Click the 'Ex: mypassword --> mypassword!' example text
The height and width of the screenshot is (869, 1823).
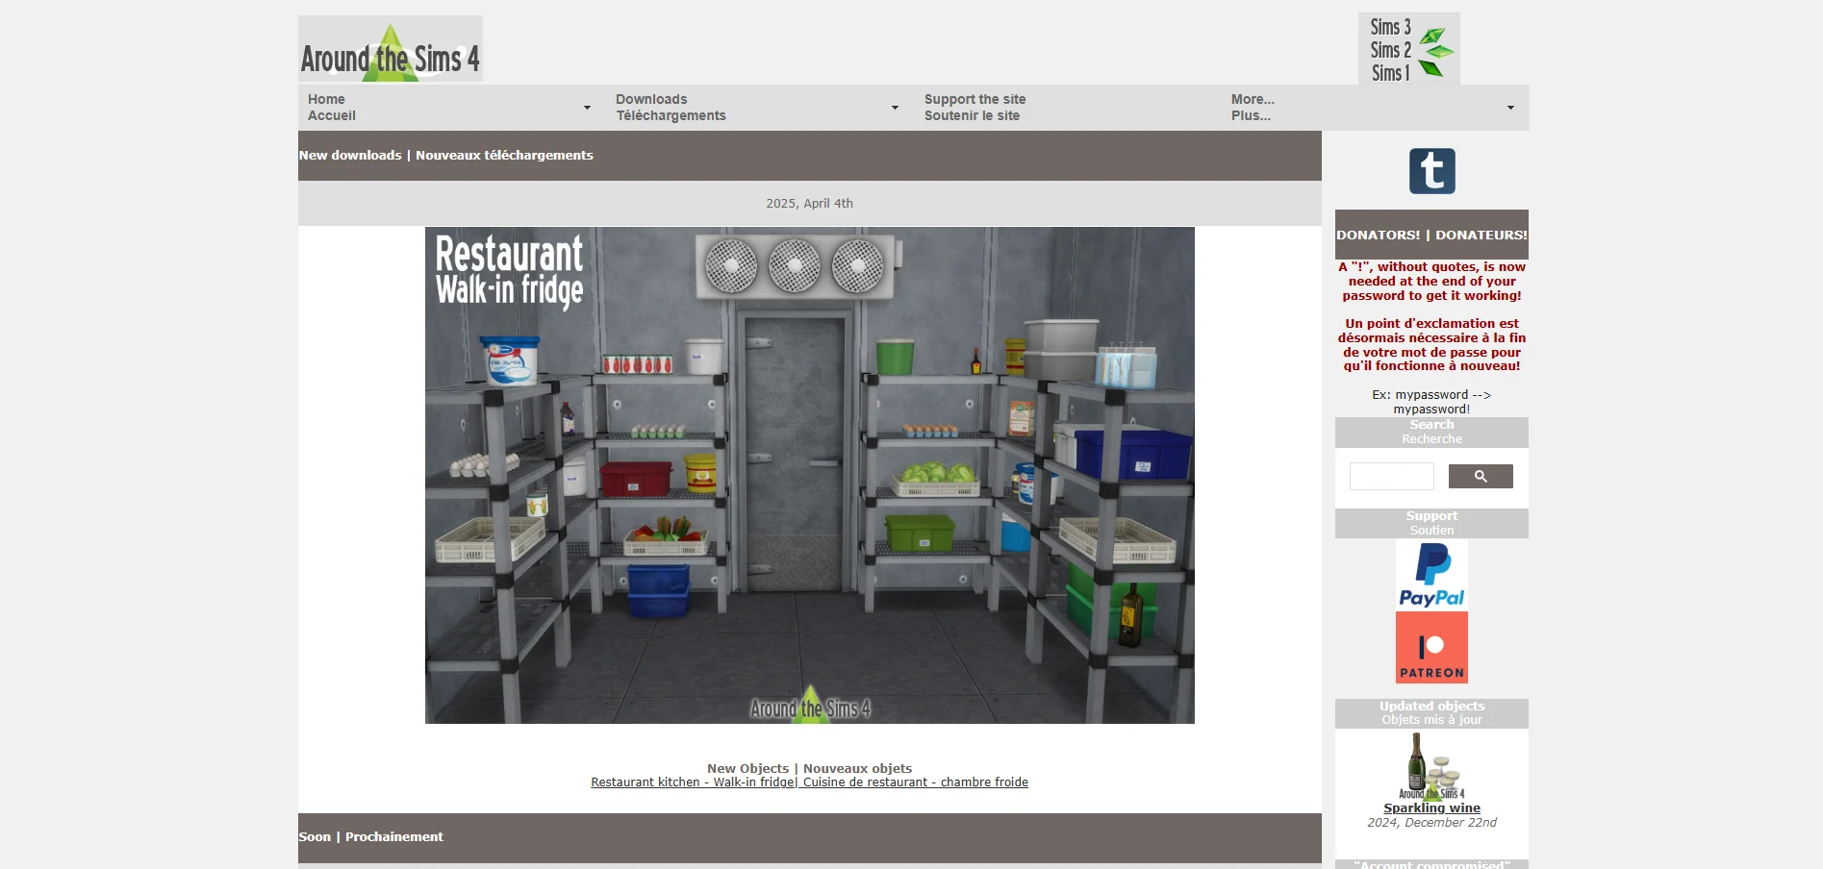1431,402
